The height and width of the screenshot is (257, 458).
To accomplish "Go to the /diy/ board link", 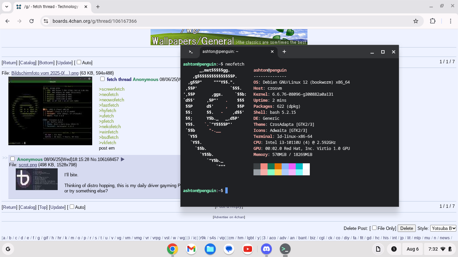I will pos(347,238).
